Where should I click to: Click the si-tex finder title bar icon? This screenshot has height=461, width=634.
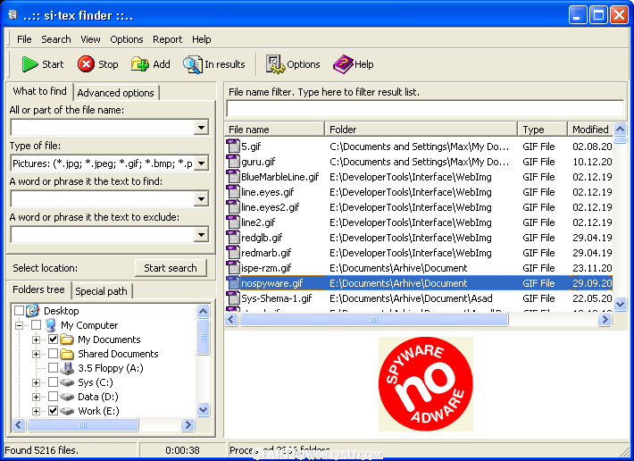[x=13, y=15]
